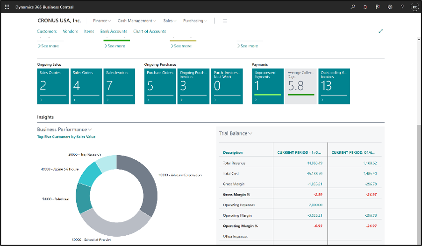422x246 pixels.
Task: Open Chart of Accounts
Action: click(x=150, y=32)
